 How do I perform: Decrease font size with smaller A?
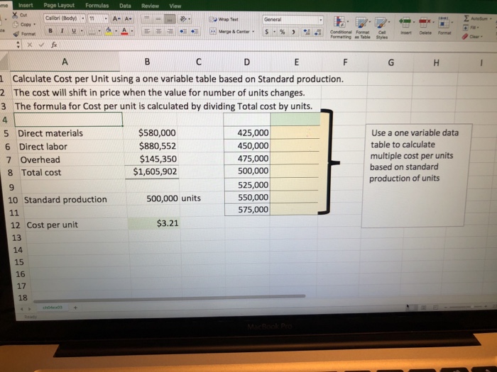coord(128,19)
